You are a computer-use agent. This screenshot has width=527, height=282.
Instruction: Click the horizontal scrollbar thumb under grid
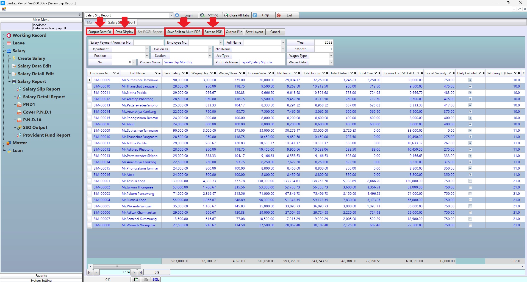point(117,266)
